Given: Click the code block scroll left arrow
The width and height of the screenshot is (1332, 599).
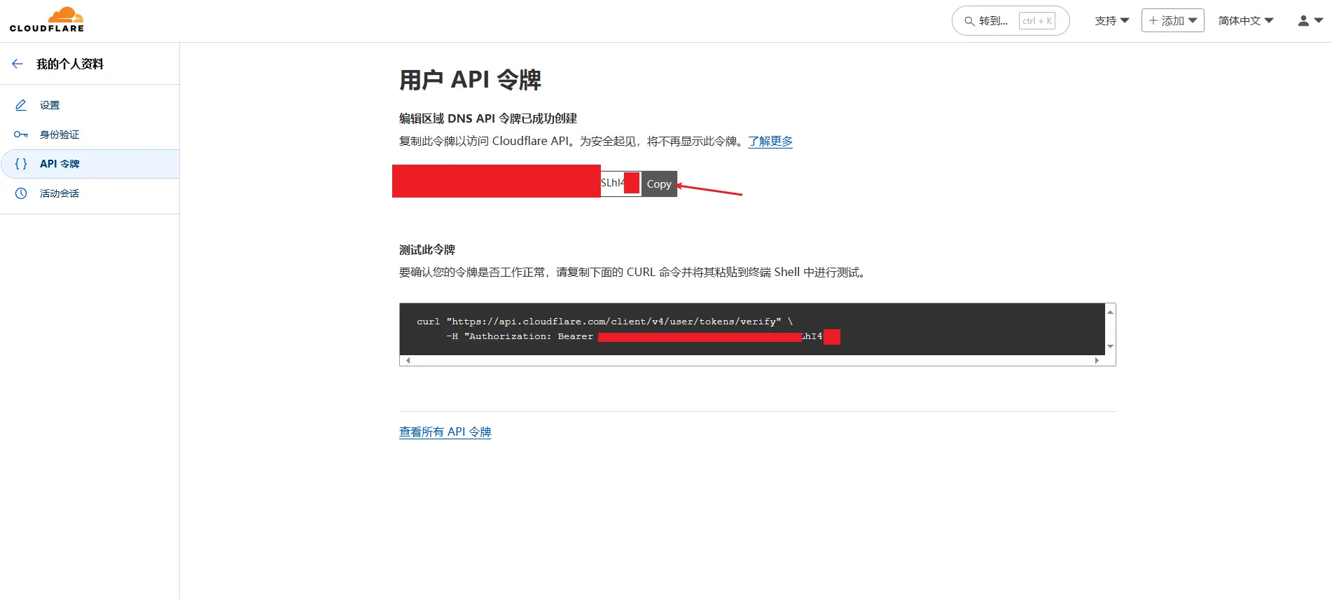Looking at the screenshot, I should [408, 360].
